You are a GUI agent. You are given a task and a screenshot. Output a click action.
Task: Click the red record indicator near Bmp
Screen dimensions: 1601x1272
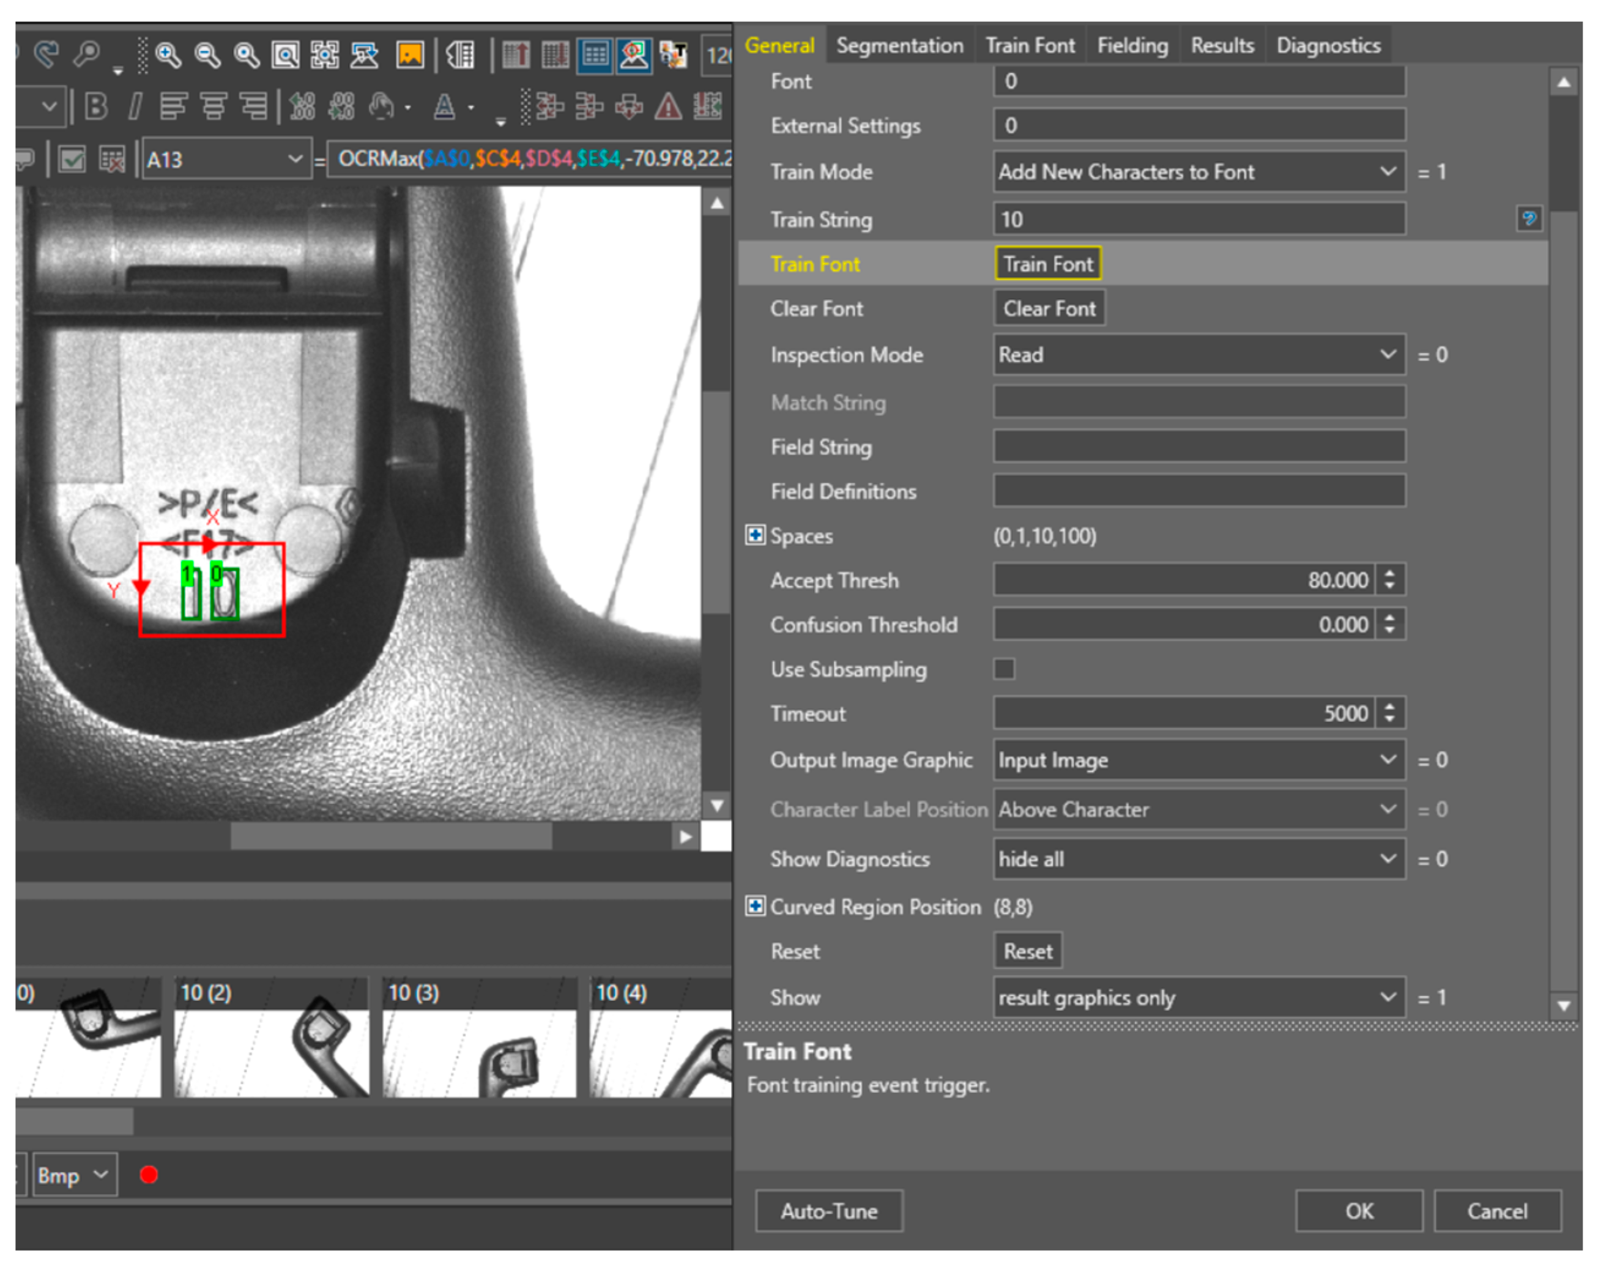pyautogui.click(x=149, y=1175)
